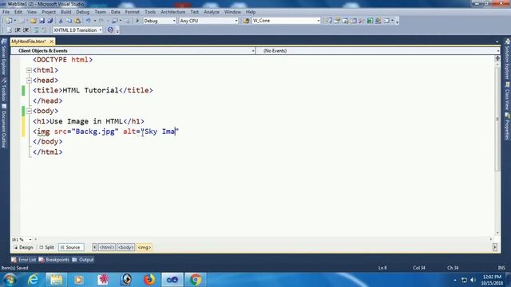Switch to Source view
This screenshot has width=511, height=287.
click(71, 247)
